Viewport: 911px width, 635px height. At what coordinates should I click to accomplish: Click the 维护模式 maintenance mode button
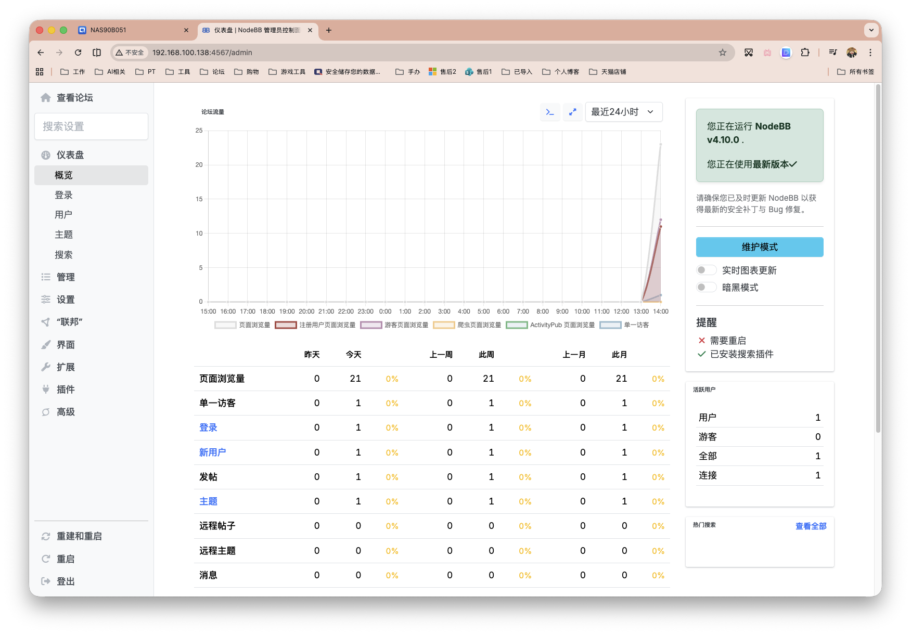(x=759, y=247)
